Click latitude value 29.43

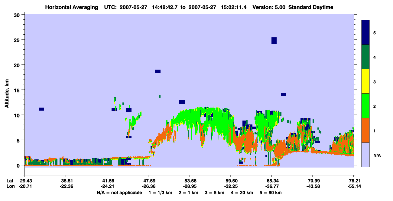(x=25, y=181)
